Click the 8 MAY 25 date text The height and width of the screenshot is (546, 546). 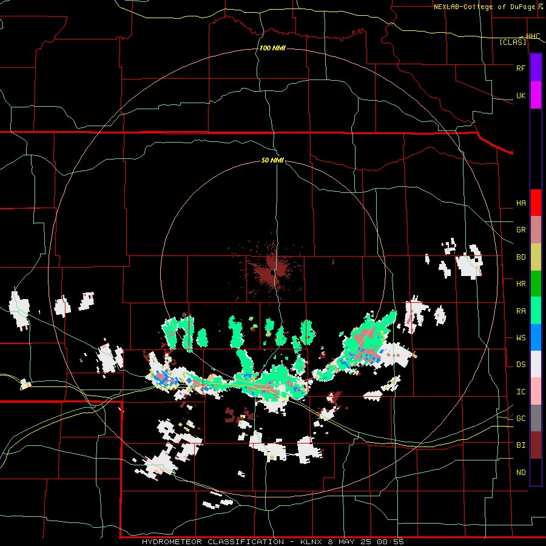tap(349, 542)
